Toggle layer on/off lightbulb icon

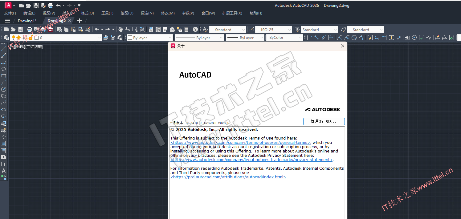click(14, 38)
